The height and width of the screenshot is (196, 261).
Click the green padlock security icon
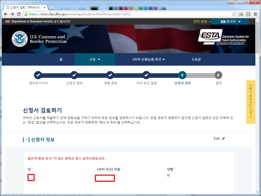click(26, 14)
